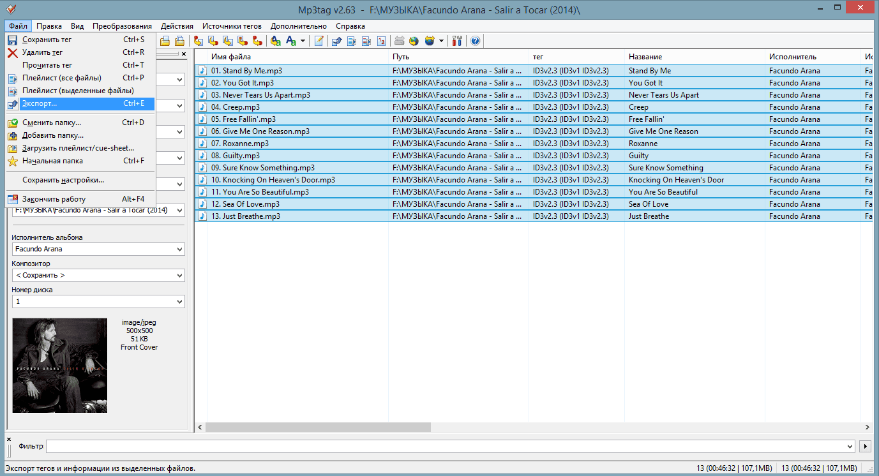Choose Экспорт... from the File menu
Viewport: 879px width, 476px height.
[40, 103]
